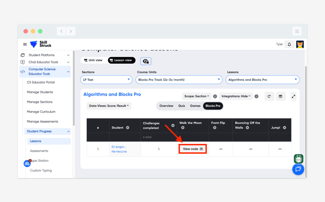Open the hamburger menu beside Skill Struck logo
The image size is (325, 202).
[25, 44]
